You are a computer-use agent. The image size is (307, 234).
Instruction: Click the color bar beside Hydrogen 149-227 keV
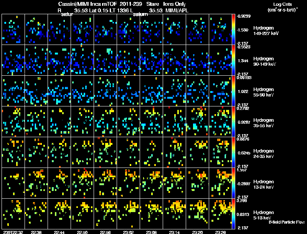[233, 30]
